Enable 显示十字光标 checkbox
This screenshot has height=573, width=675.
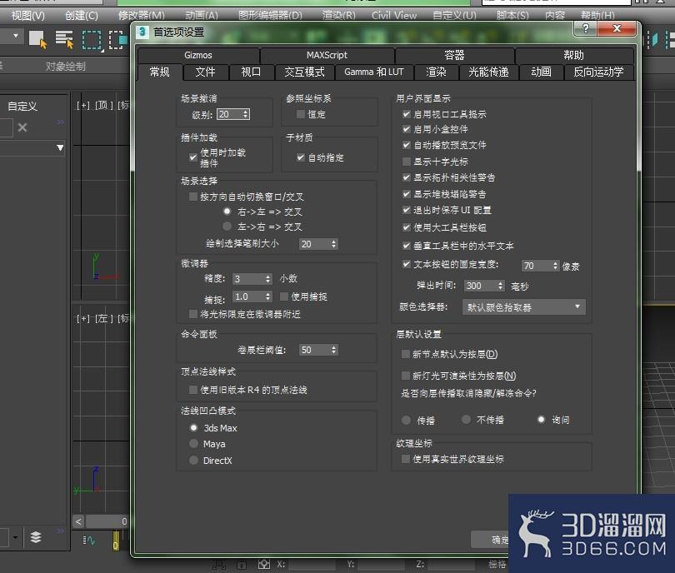[x=406, y=162]
